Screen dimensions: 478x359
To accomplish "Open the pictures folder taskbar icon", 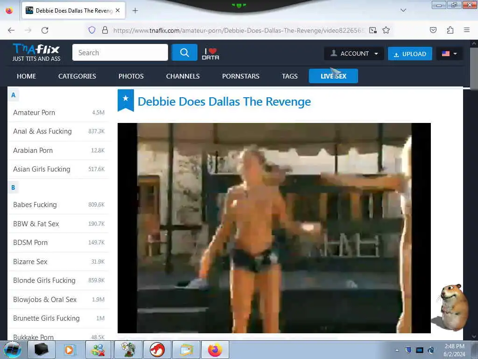I will 186,350.
